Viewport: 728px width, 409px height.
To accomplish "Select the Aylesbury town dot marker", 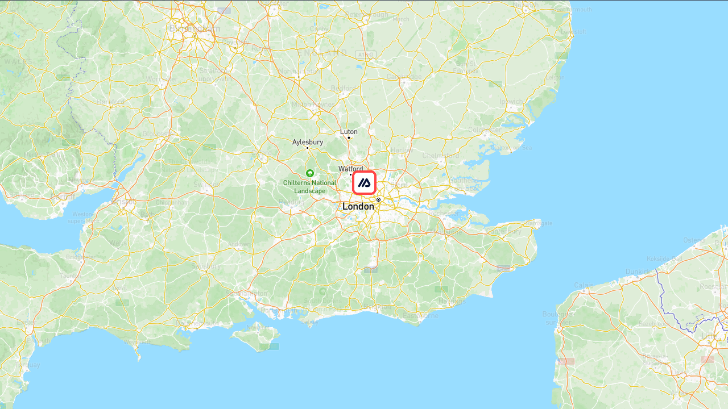I will (307, 148).
